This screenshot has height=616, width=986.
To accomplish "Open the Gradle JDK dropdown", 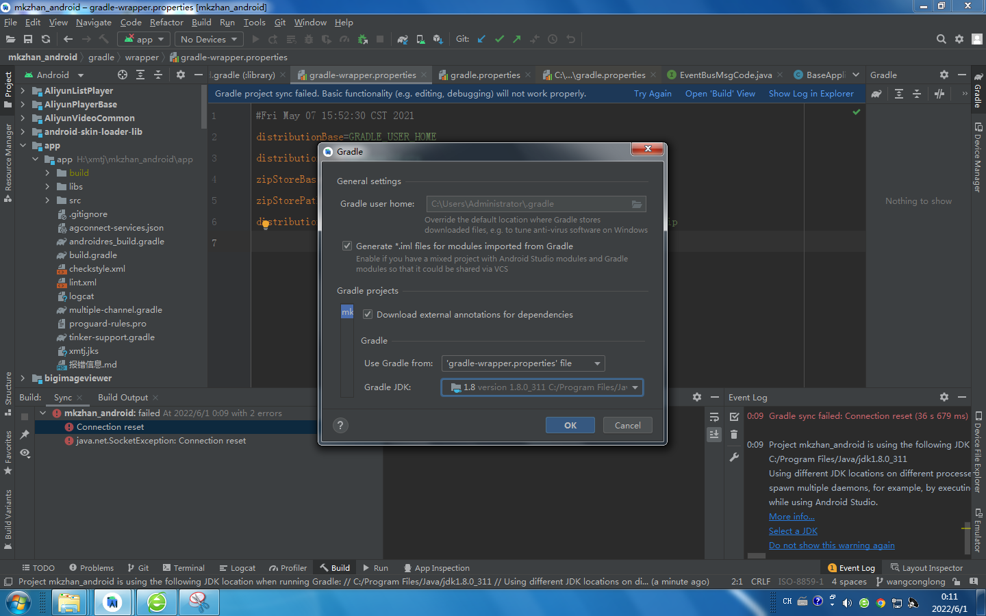I will pyautogui.click(x=542, y=387).
